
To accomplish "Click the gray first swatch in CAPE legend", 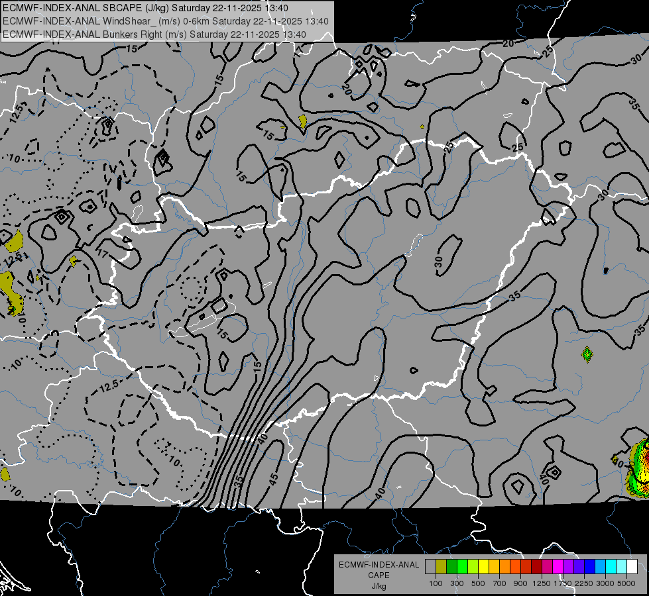I will (x=430, y=566).
